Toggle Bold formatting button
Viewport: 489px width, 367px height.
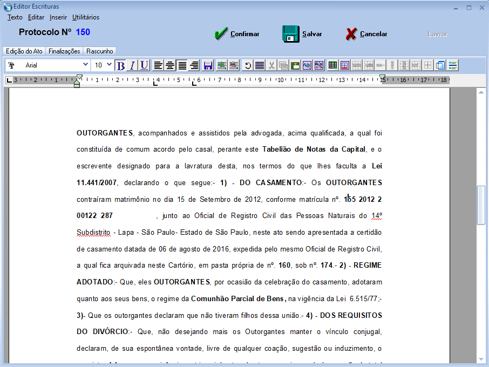pyautogui.click(x=120, y=65)
